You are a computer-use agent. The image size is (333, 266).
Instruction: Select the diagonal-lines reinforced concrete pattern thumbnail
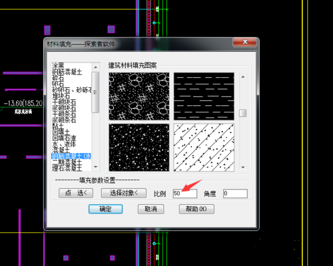click(204, 148)
